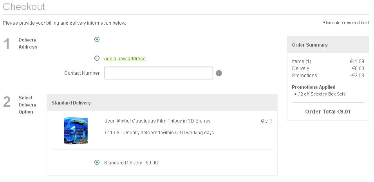Viewport: 374px width, 182px height.
Task: Click the Contact Number field label
Action: tap(82, 73)
